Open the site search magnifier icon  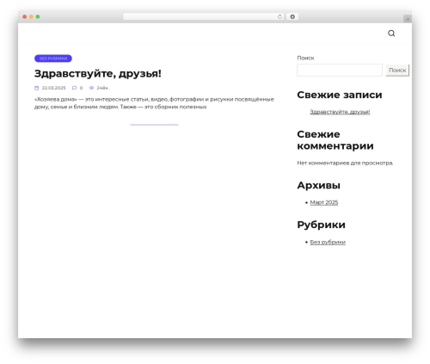pos(391,34)
